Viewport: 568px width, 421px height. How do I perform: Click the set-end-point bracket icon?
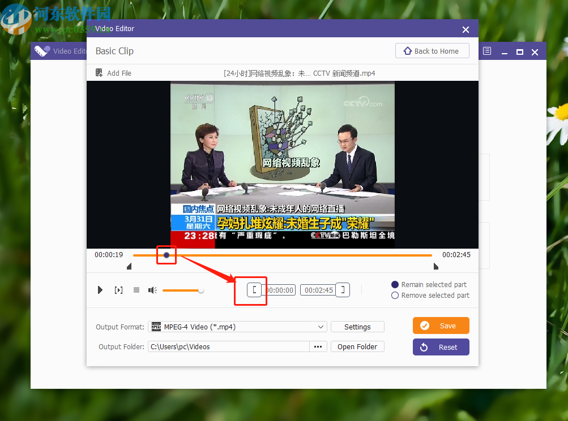click(343, 290)
